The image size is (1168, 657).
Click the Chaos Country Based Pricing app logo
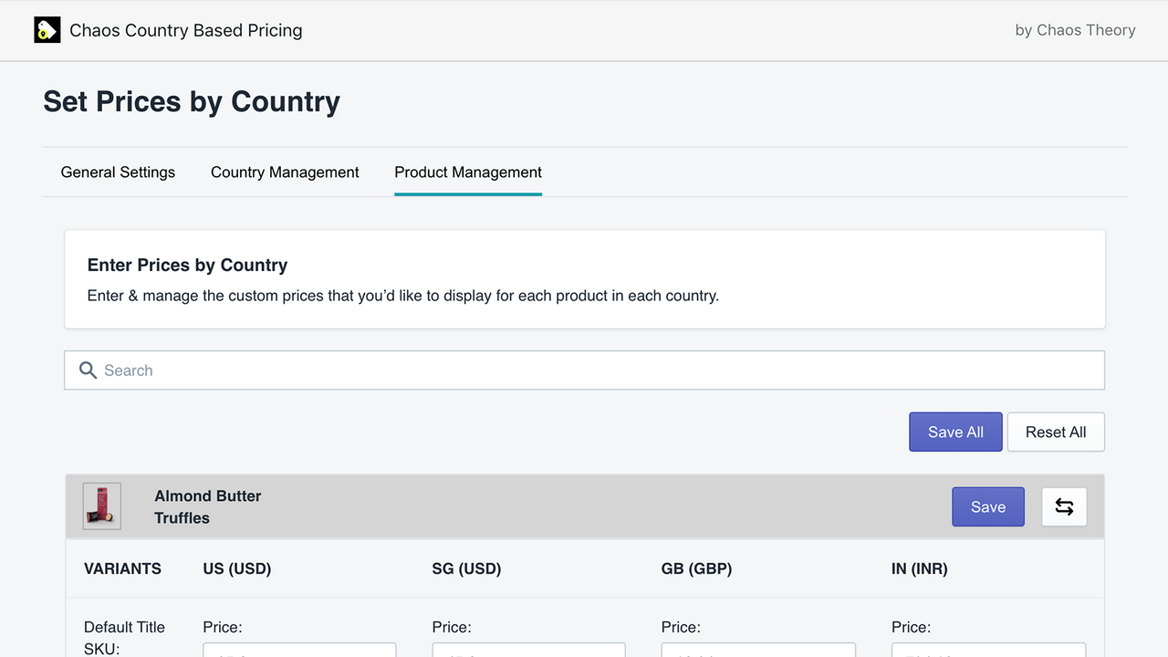[x=47, y=29]
